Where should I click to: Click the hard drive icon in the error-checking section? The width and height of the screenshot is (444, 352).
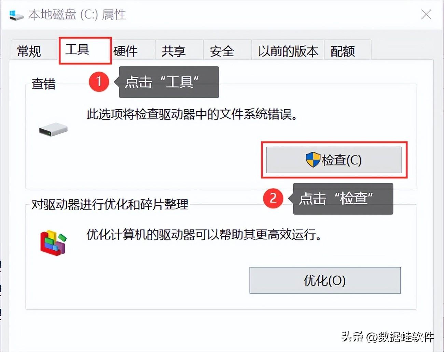click(53, 129)
